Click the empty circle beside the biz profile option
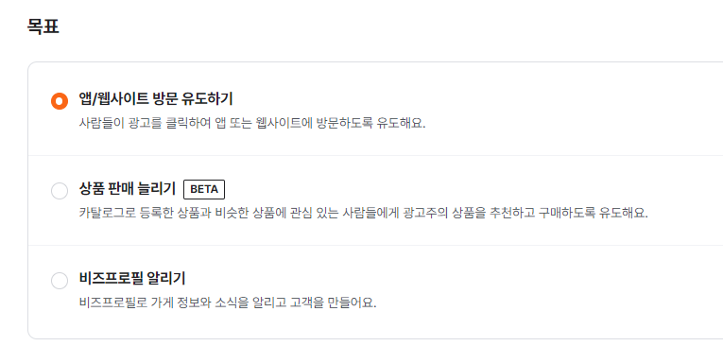 click(x=60, y=280)
